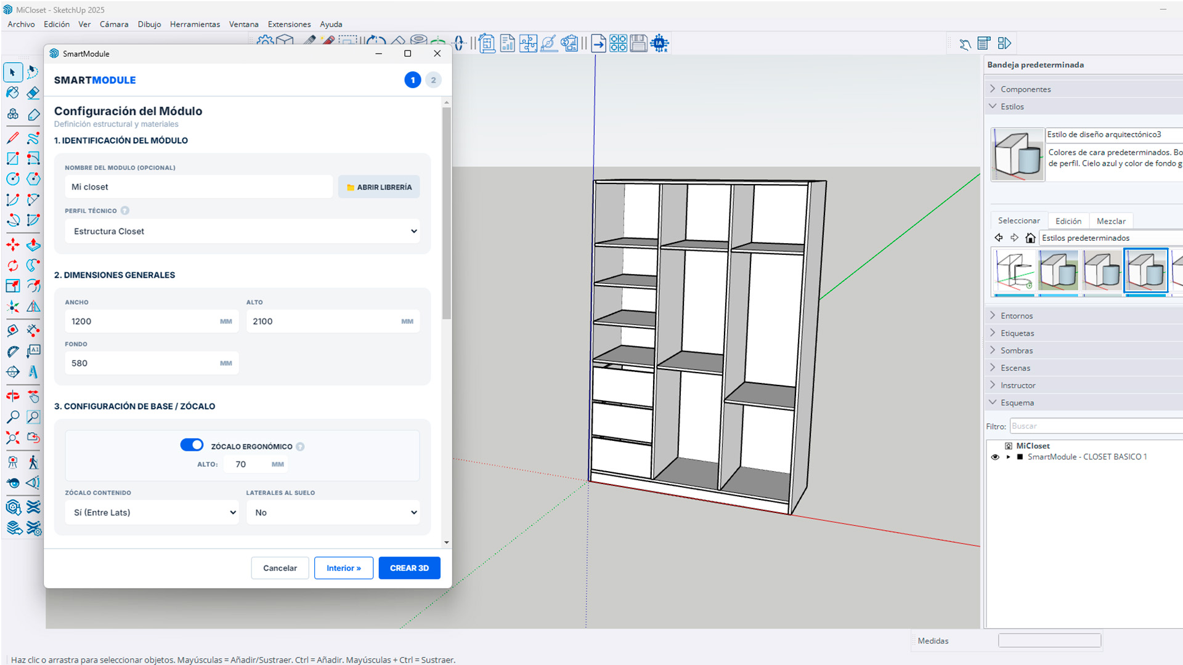
Task: Click the PERFIL TÉCNICO info help icon
Action: tap(125, 211)
